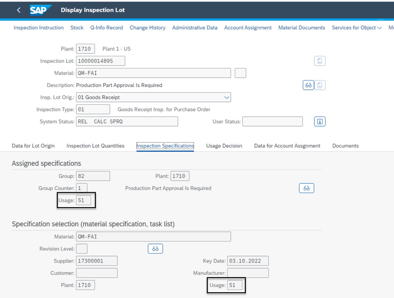394x298 pixels.
Task: Select the Data for Lot Origin tab
Action: [x=33, y=146]
